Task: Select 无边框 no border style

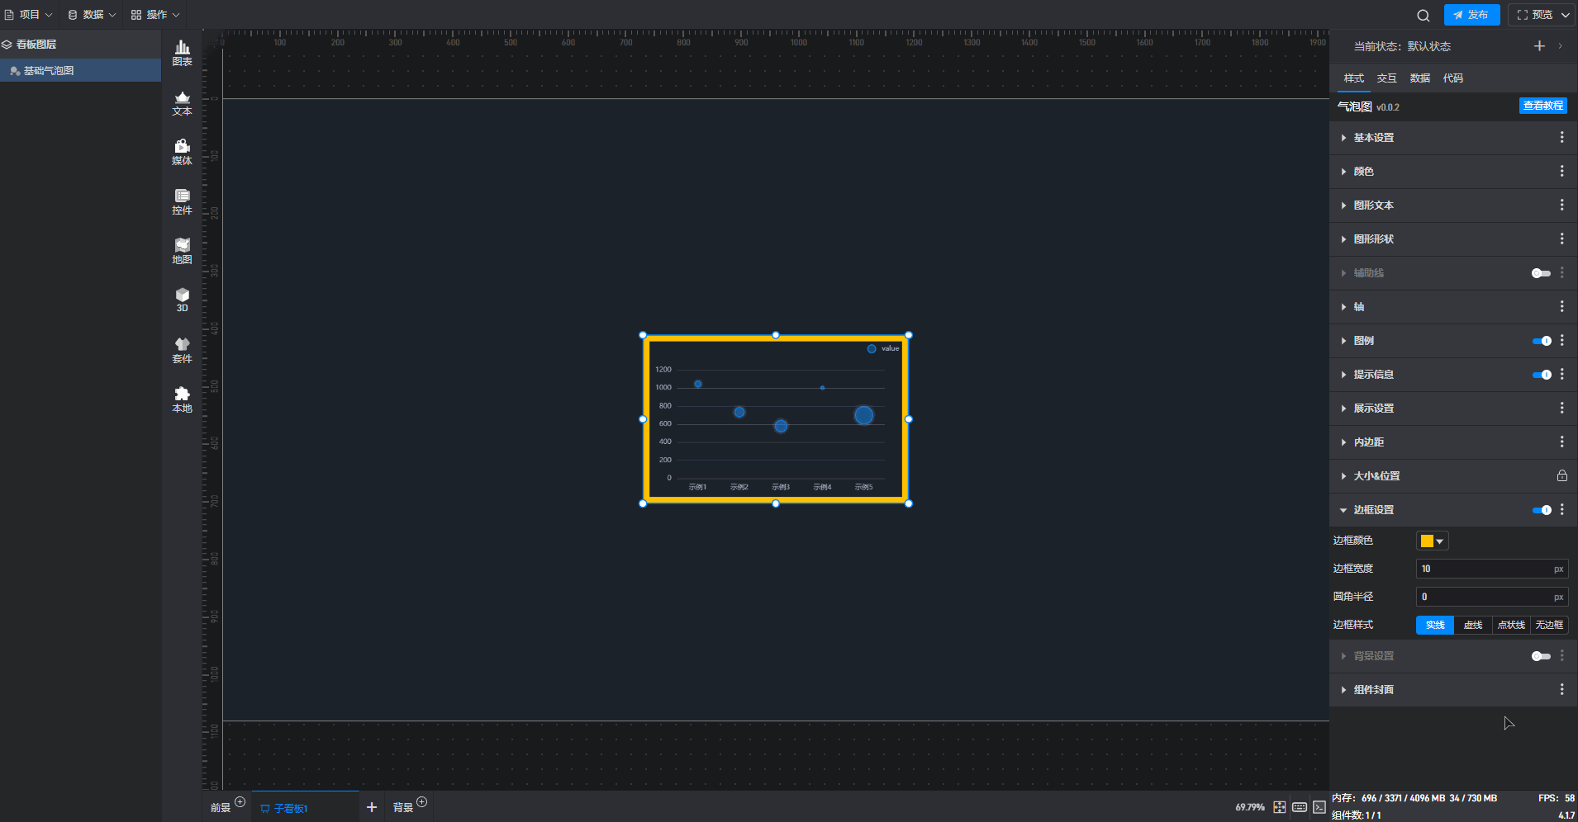Action: tap(1549, 625)
